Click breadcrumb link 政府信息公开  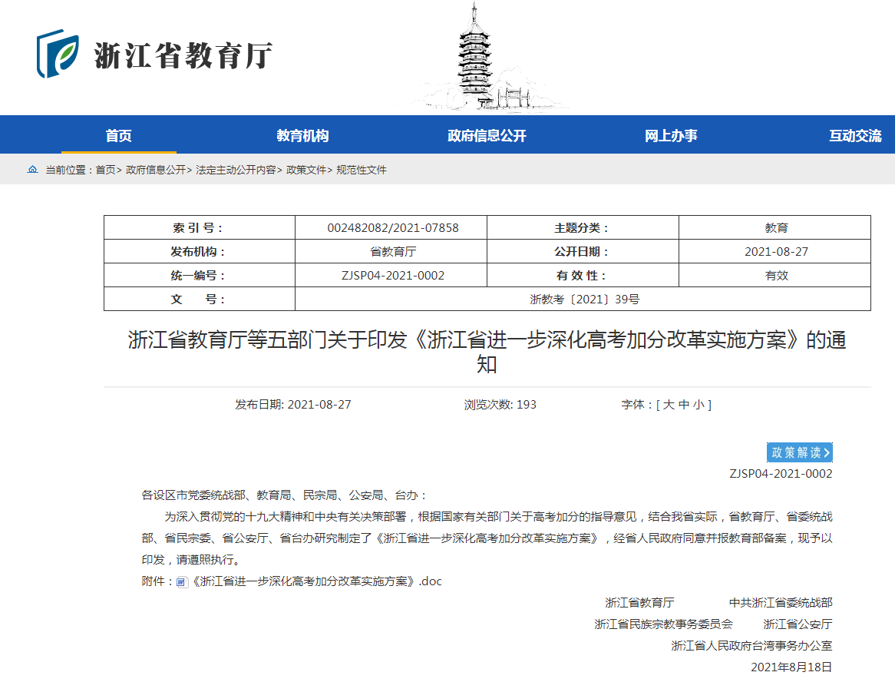pyautogui.click(x=155, y=170)
